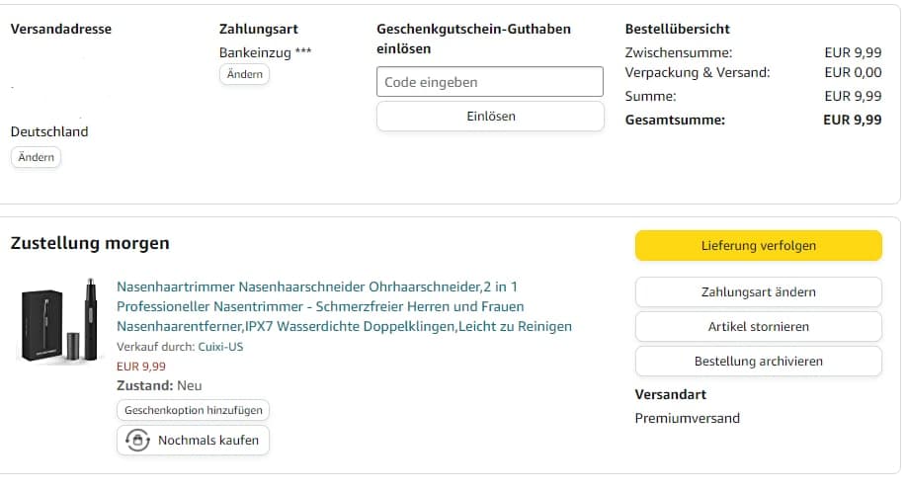Image resolution: width=907 pixels, height=492 pixels.
Task: Click the Bestellübersicht heading
Action: 677,29
